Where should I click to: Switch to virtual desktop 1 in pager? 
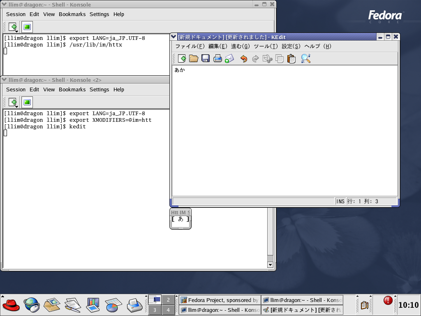(155, 300)
